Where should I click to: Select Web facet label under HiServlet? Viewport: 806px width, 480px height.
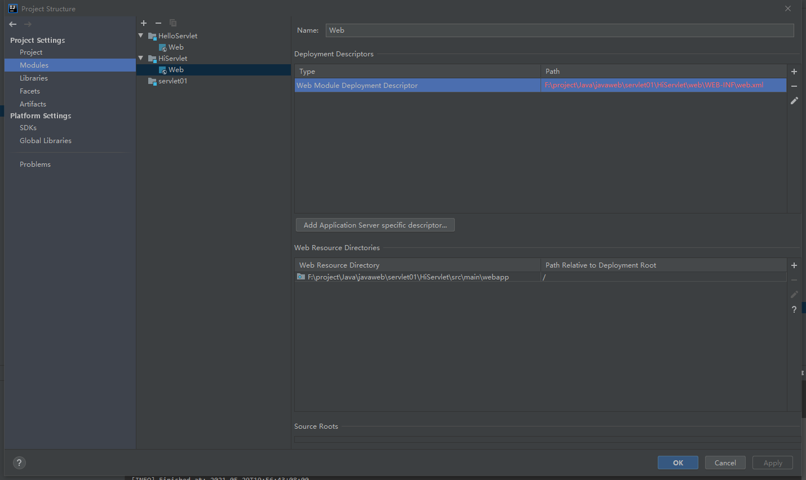tap(176, 70)
